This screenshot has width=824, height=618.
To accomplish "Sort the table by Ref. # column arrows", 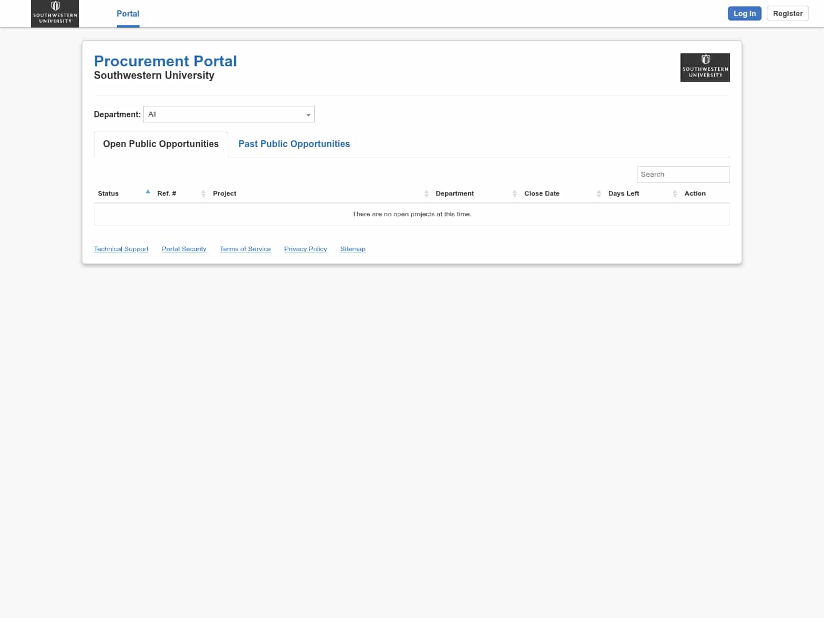I will coord(204,193).
